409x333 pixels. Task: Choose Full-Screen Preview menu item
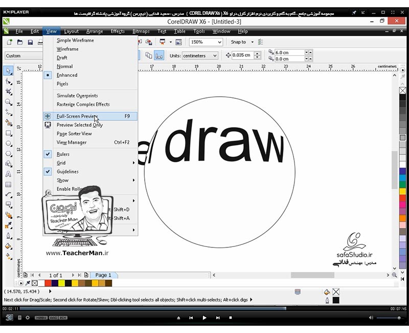(90, 116)
